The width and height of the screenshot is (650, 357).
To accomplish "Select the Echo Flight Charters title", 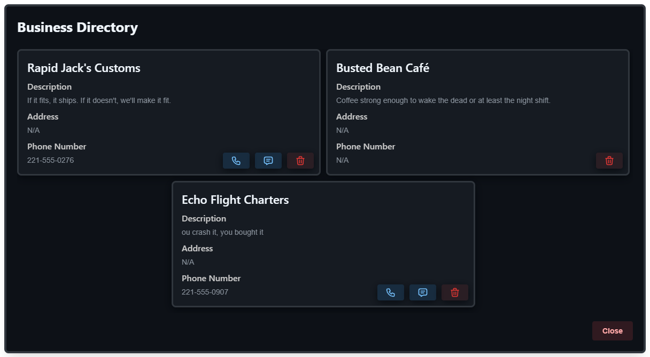I will point(235,200).
